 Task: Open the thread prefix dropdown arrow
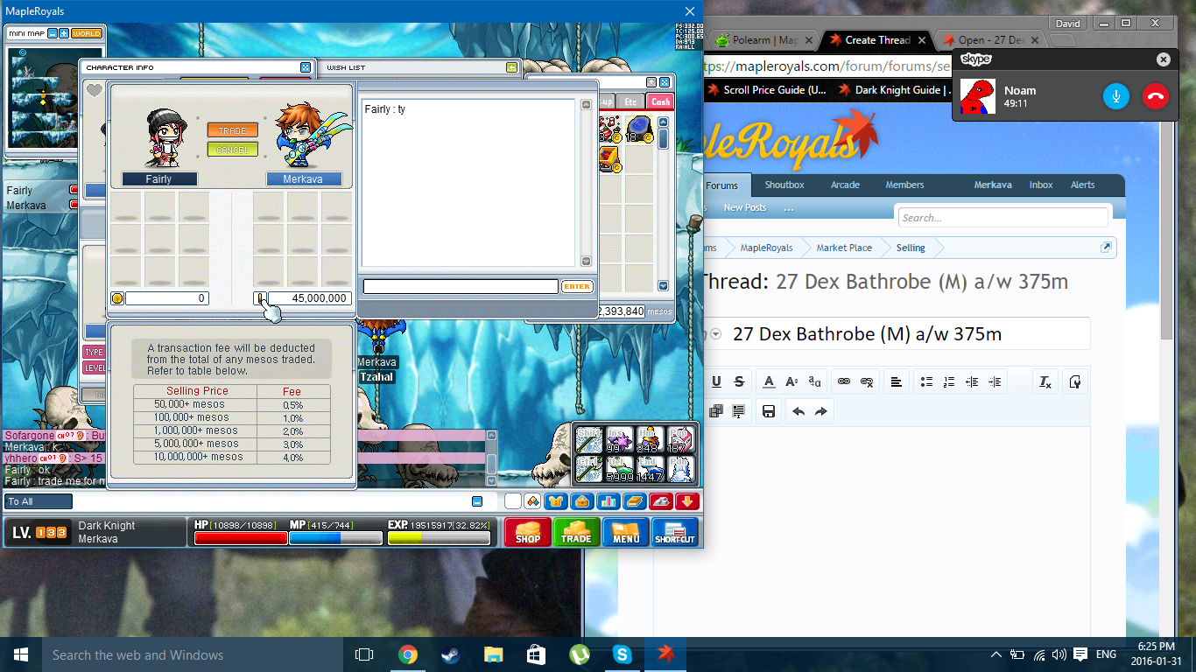pyautogui.click(x=716, y=334)
